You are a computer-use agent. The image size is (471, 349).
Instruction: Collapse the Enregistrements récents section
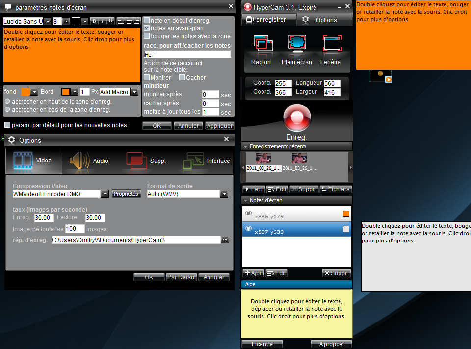(x=245, y=146)
